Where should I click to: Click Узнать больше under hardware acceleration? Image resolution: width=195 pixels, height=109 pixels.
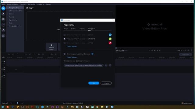[72, 46]
